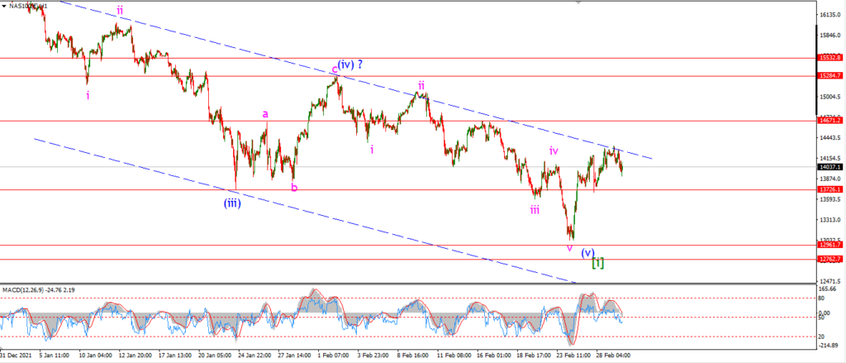The height and width of the screenshot is (363, 846).
Task: Select the 13726.1 support level tag
Action: (x=829, y=189)
